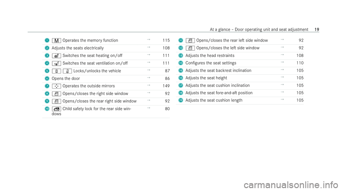The image size is (344, 191).
Task: Select numbered marker 19 for cushion length
Action: 181,101
